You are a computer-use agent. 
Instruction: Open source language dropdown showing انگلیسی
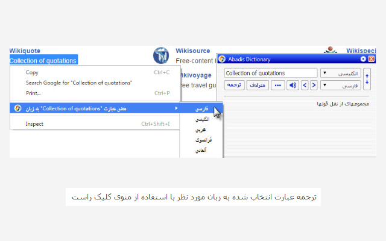[x=341, y=73]
